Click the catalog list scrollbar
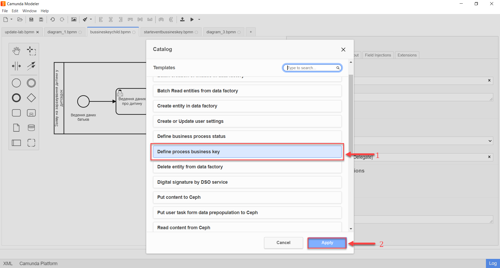This screenshot has width=500, height=268. 351,112
